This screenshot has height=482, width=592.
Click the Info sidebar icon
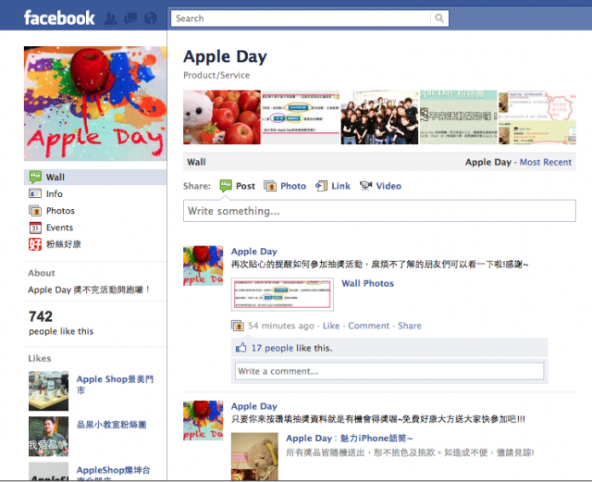pos(35,193)
